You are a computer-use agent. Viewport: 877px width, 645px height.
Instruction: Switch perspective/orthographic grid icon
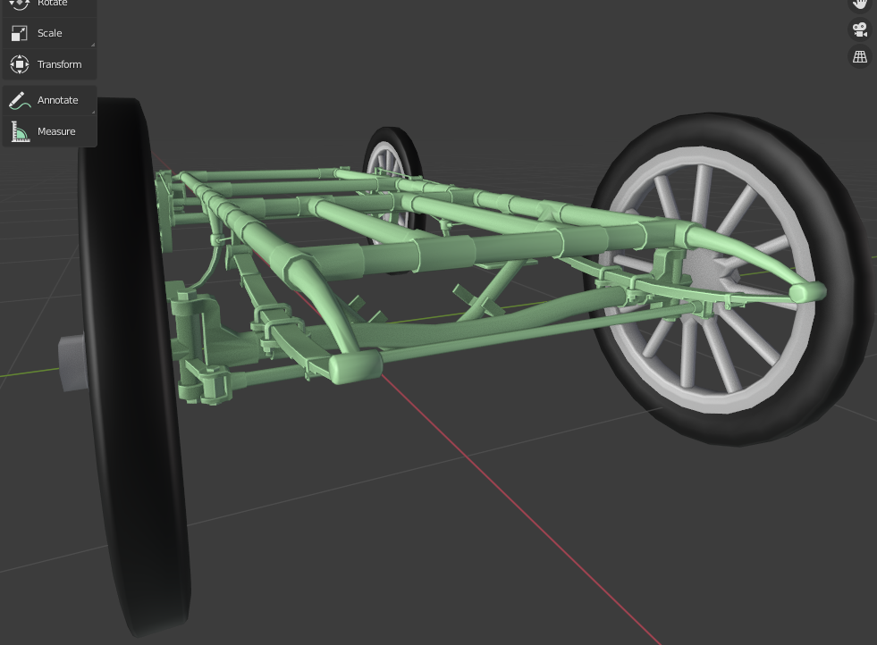coord(860,56)
